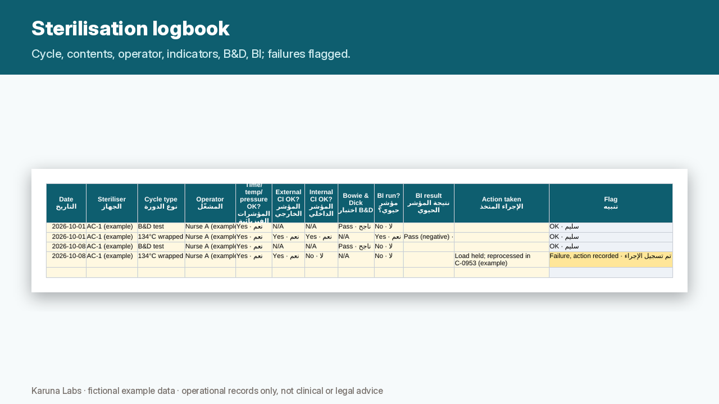This screenshot has height=404, width=719.
Task: Click the Bowie & Dick "Pass" cell for 2026-10-08
Action: tap(356, 246)
